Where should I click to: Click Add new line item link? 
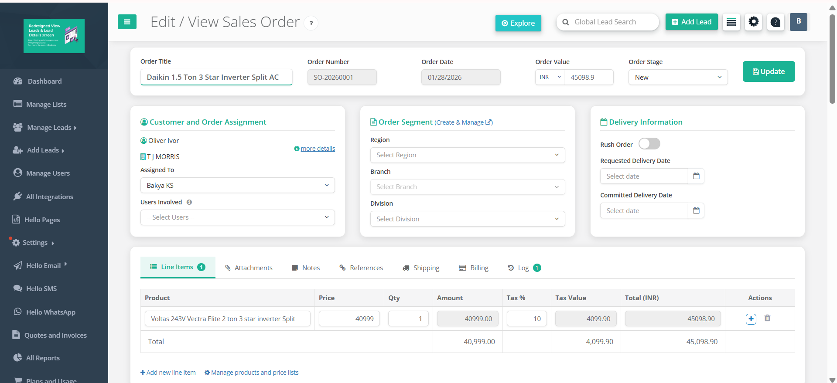pos(168,373)
